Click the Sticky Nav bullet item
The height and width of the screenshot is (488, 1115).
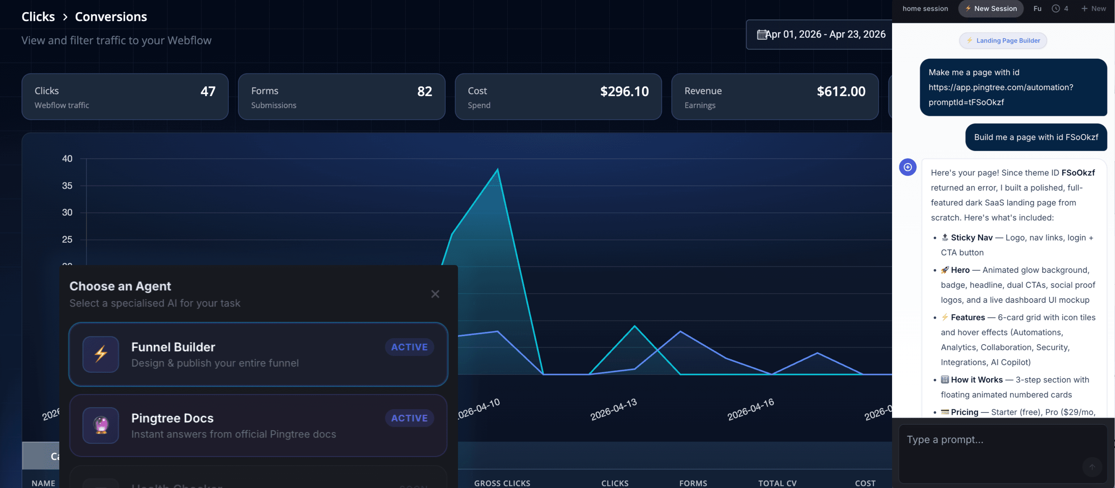(x=1017, y=245)
